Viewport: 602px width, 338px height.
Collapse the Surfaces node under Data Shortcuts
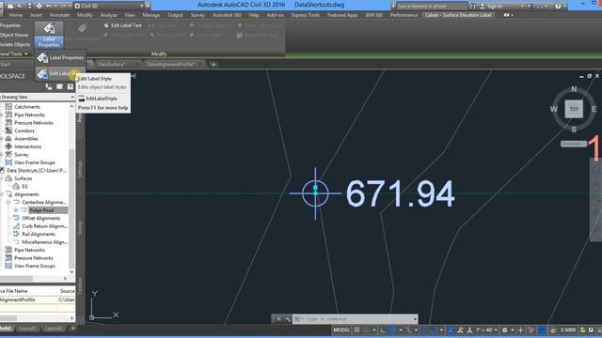2,178
